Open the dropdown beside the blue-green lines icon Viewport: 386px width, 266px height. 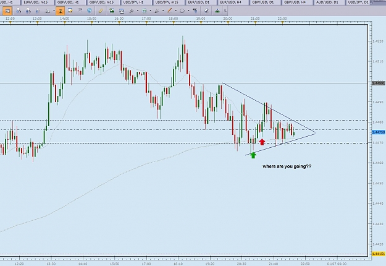[x=150, y=11]
